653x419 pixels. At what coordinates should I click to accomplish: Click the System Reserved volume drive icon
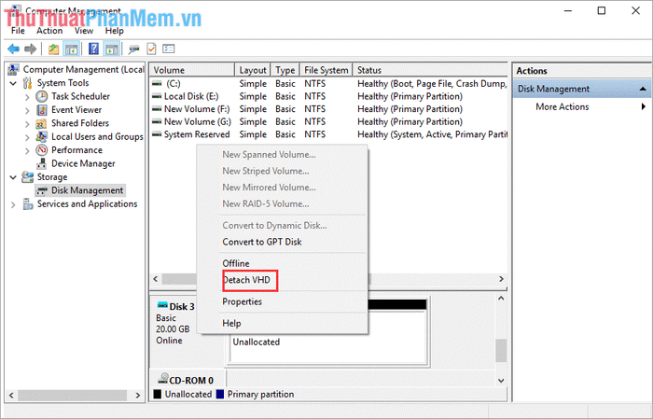[x=157, y=134]
